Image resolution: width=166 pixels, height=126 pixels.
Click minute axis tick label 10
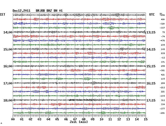point(101,119)
